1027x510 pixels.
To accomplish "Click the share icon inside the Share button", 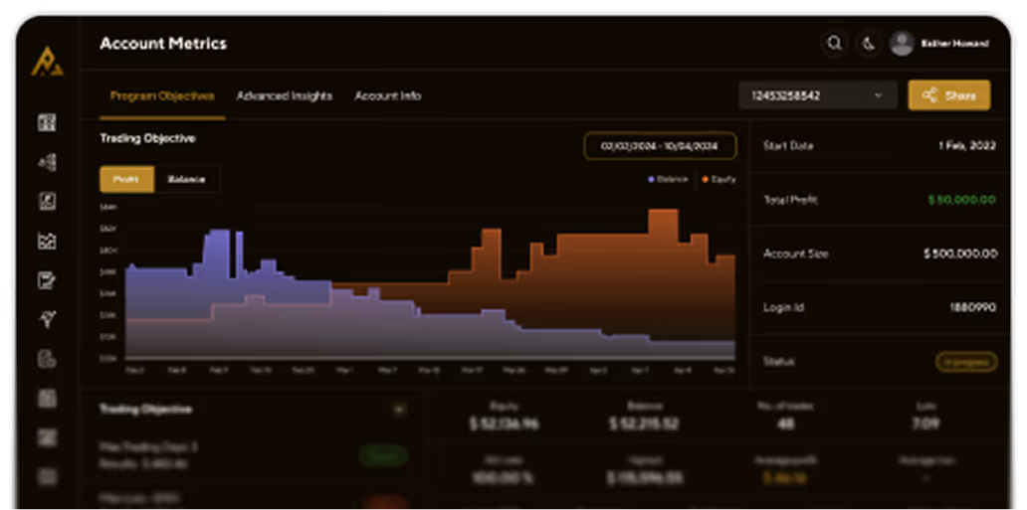I will (x=929, y=95).
